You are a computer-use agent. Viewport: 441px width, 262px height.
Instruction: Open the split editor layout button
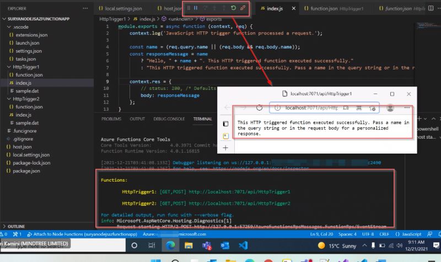tap(431, 8)
